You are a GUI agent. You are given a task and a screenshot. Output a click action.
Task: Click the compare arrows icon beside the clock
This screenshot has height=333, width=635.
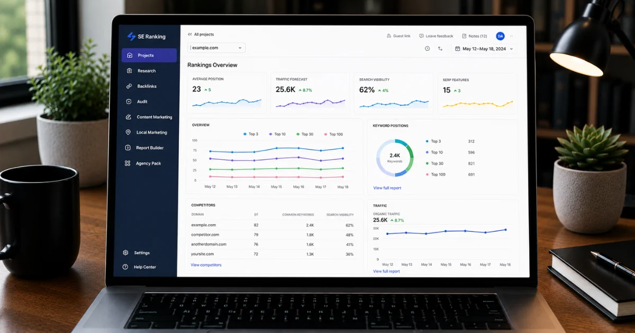[440, 49]
